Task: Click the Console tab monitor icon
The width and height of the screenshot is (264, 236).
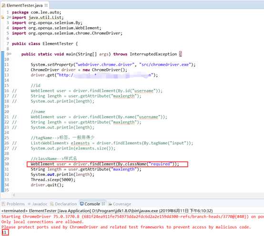Action: [81, 204]
